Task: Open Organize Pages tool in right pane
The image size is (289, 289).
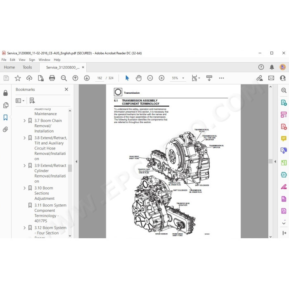Action: click(284, 114)
